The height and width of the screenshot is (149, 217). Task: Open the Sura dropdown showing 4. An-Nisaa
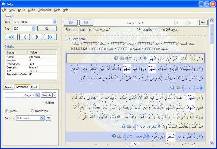(x=55, y=22)
